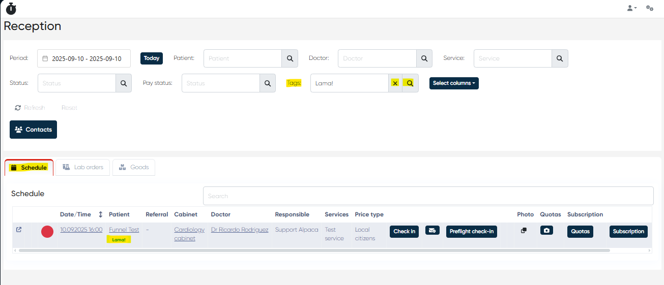Switch to the Goods tab

point(134,167)
